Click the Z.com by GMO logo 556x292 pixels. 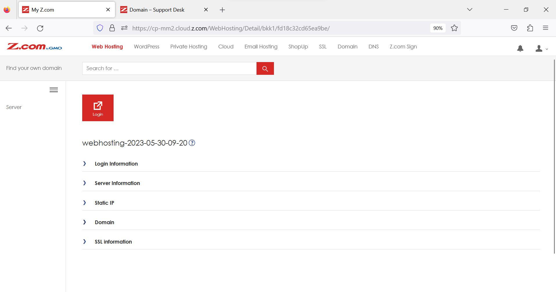click(x=34, y=46)
